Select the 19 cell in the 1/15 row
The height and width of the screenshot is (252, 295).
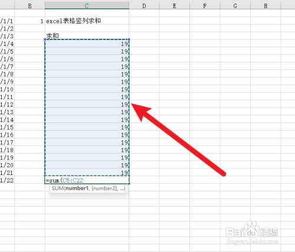click(87, 127)
